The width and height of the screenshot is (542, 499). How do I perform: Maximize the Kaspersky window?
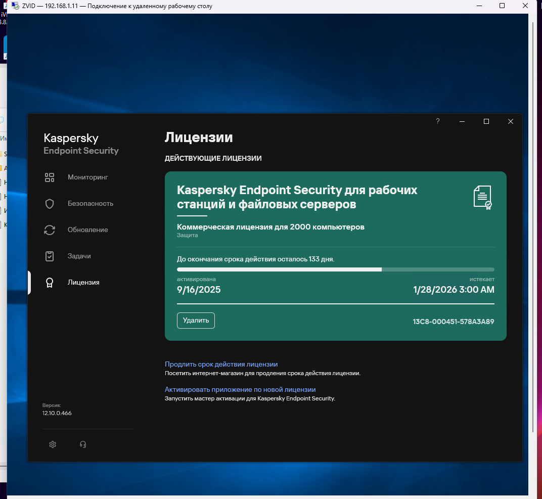click(486, 121)
